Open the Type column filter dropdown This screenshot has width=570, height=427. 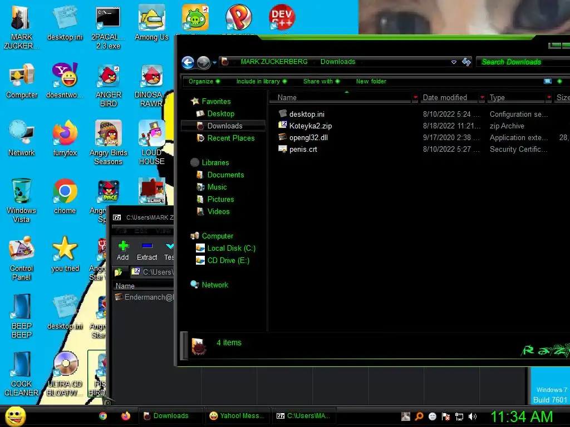click(x=549, y=97)
